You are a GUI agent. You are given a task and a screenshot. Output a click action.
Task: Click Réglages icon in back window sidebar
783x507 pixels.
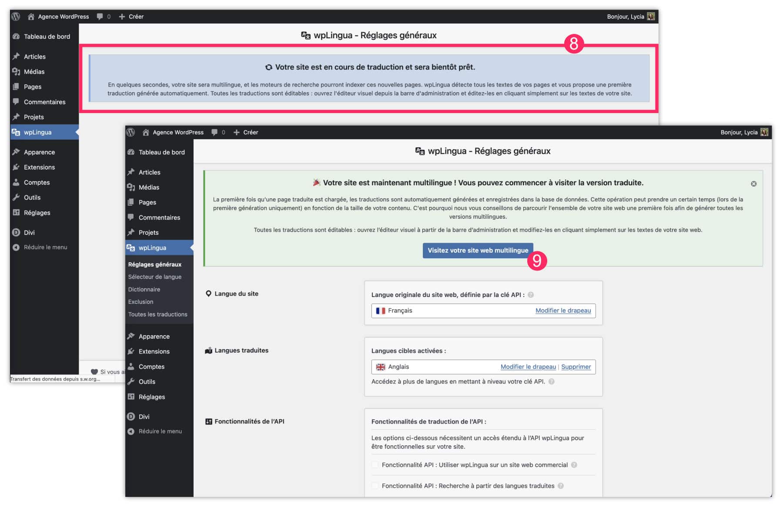[16, 212]
